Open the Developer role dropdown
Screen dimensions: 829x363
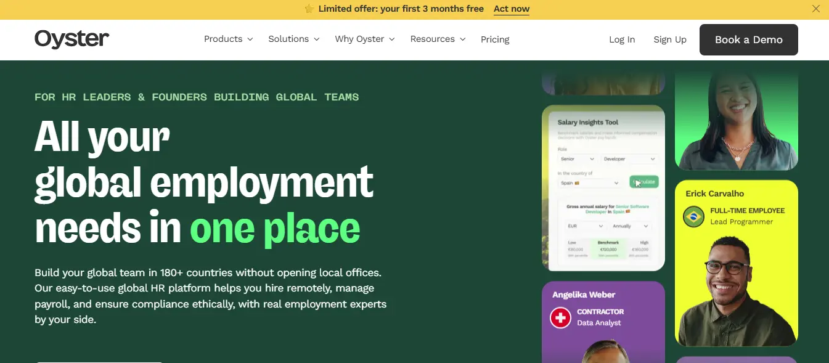[629, 158]
